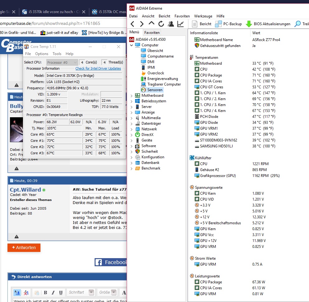Click the Leistungswerte section icon

click(x=192, y=276)
